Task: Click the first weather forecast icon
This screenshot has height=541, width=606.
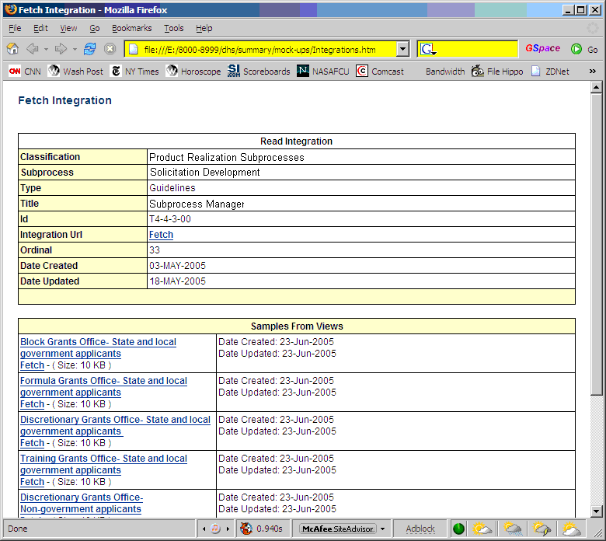Action: [482, 529]
